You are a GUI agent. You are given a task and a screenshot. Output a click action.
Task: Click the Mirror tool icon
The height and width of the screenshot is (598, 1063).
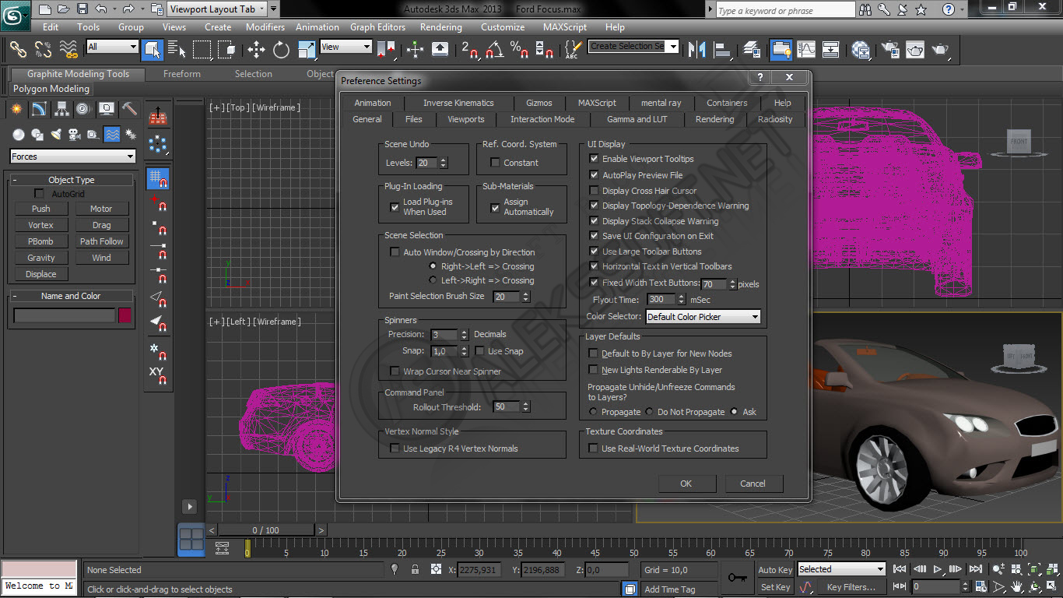[x=698, y=50]
